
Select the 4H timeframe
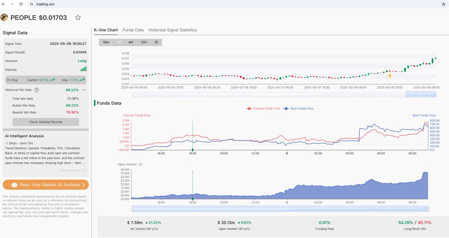click(x=131, y=42)
